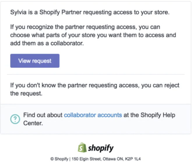Click the 'If you don't know the partner' paragraph

[95, 89]
